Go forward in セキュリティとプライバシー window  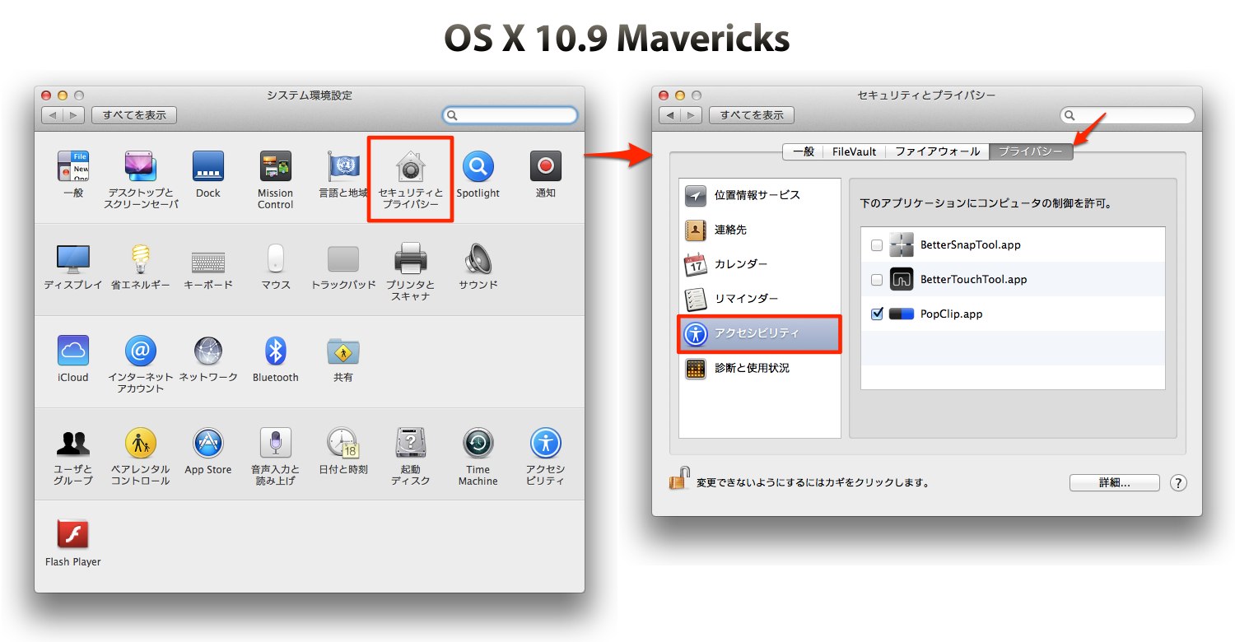[x=692, y=115]
